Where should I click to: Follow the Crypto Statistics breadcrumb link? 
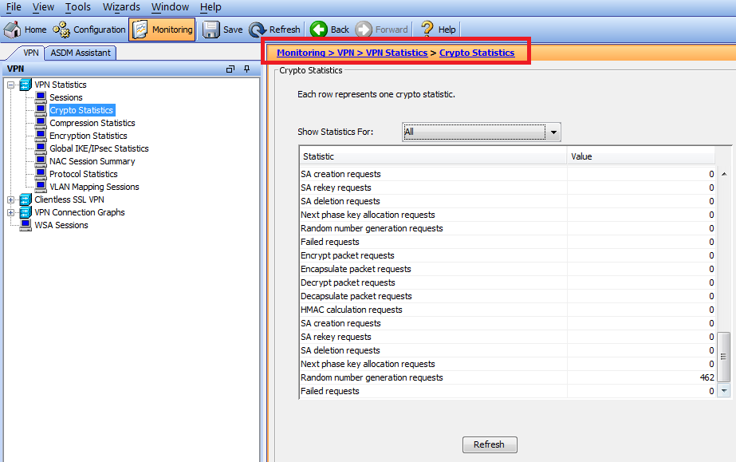click(x=477, y=53)
